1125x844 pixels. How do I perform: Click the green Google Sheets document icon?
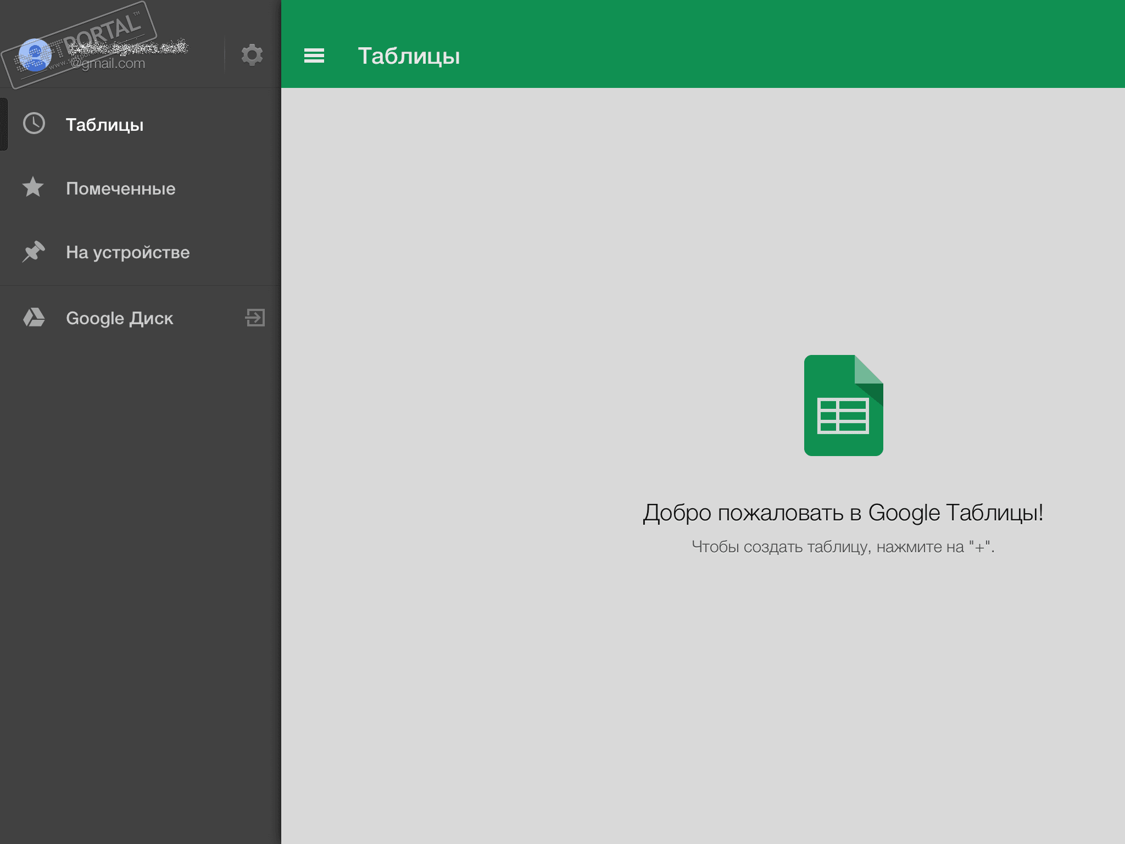tap(843, 406)
